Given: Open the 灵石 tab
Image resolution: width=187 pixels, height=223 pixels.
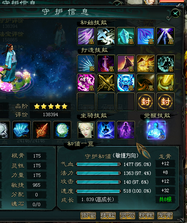Looking at the screenshot, I should click(x=127, y=215).
